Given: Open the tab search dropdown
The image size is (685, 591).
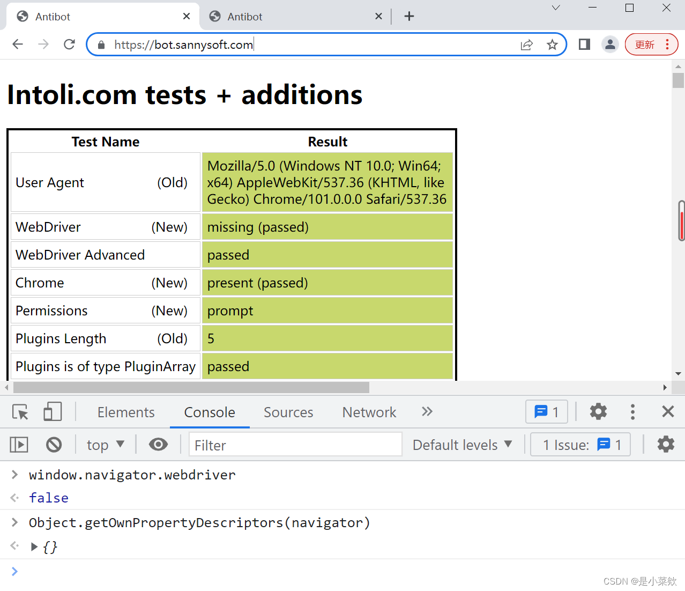Looking at the screenshot, I should coord(556,8).
